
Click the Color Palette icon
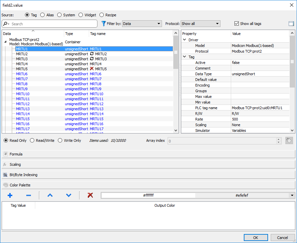pos(6,185)
